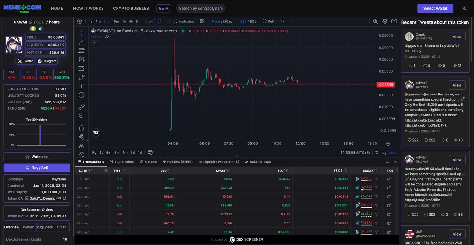
Task: View the Creek tweet
Action: click(457, 36)
